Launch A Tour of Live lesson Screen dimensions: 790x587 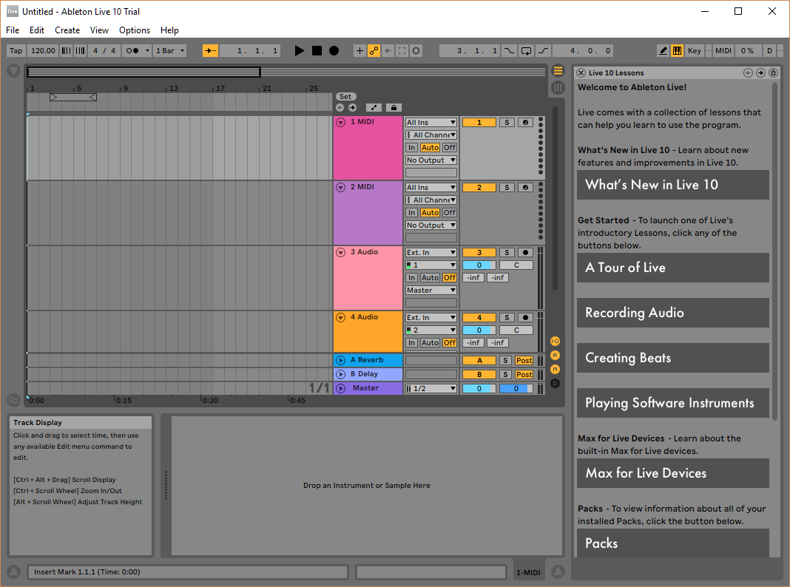[x=672, y=268]
